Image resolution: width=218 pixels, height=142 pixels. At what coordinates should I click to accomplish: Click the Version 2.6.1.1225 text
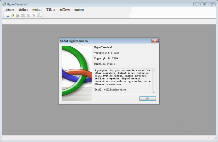tap(106, 53)
